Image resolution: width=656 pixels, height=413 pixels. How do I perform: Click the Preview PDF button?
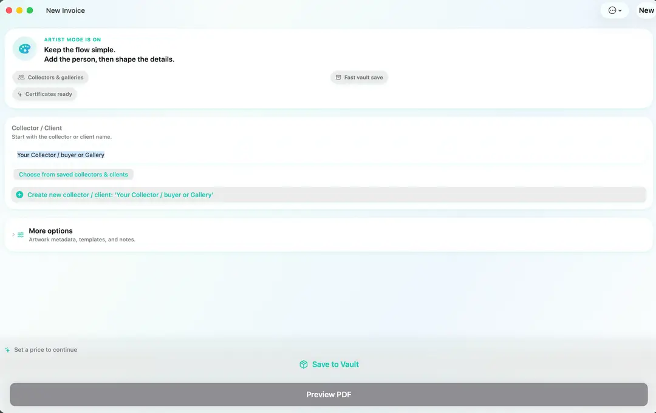[329, 395]
